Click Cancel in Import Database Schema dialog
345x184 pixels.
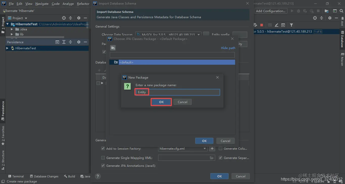pyautogui.click(x=240, y=176)
